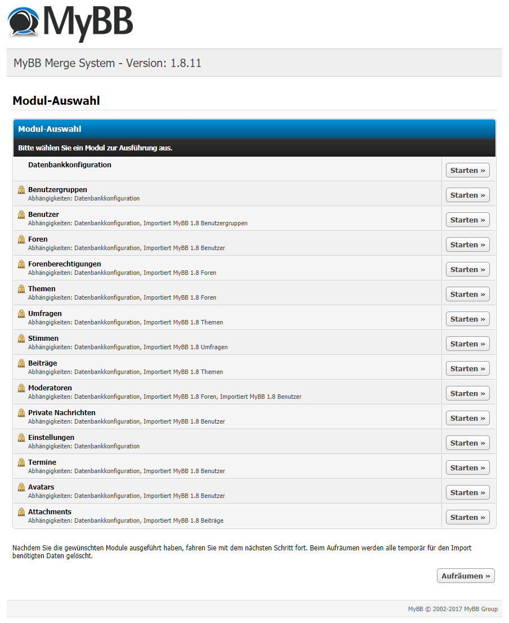
Task: Click the MyBB logo
Action: tap(70, 23)
